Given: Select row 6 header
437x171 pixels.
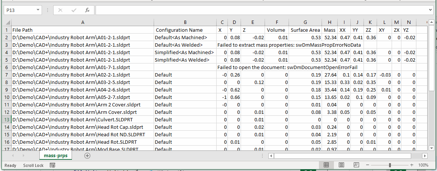Looking at the screenshot, I should pos(6,67).
